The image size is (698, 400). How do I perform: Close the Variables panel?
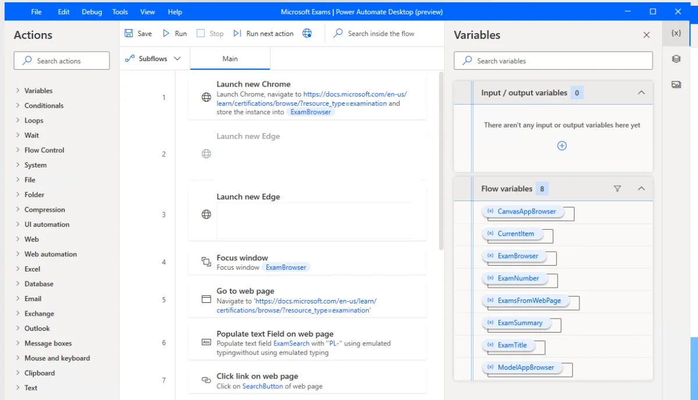tap(646, 35)
